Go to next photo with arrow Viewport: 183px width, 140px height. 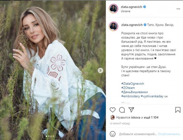point(101,70)
